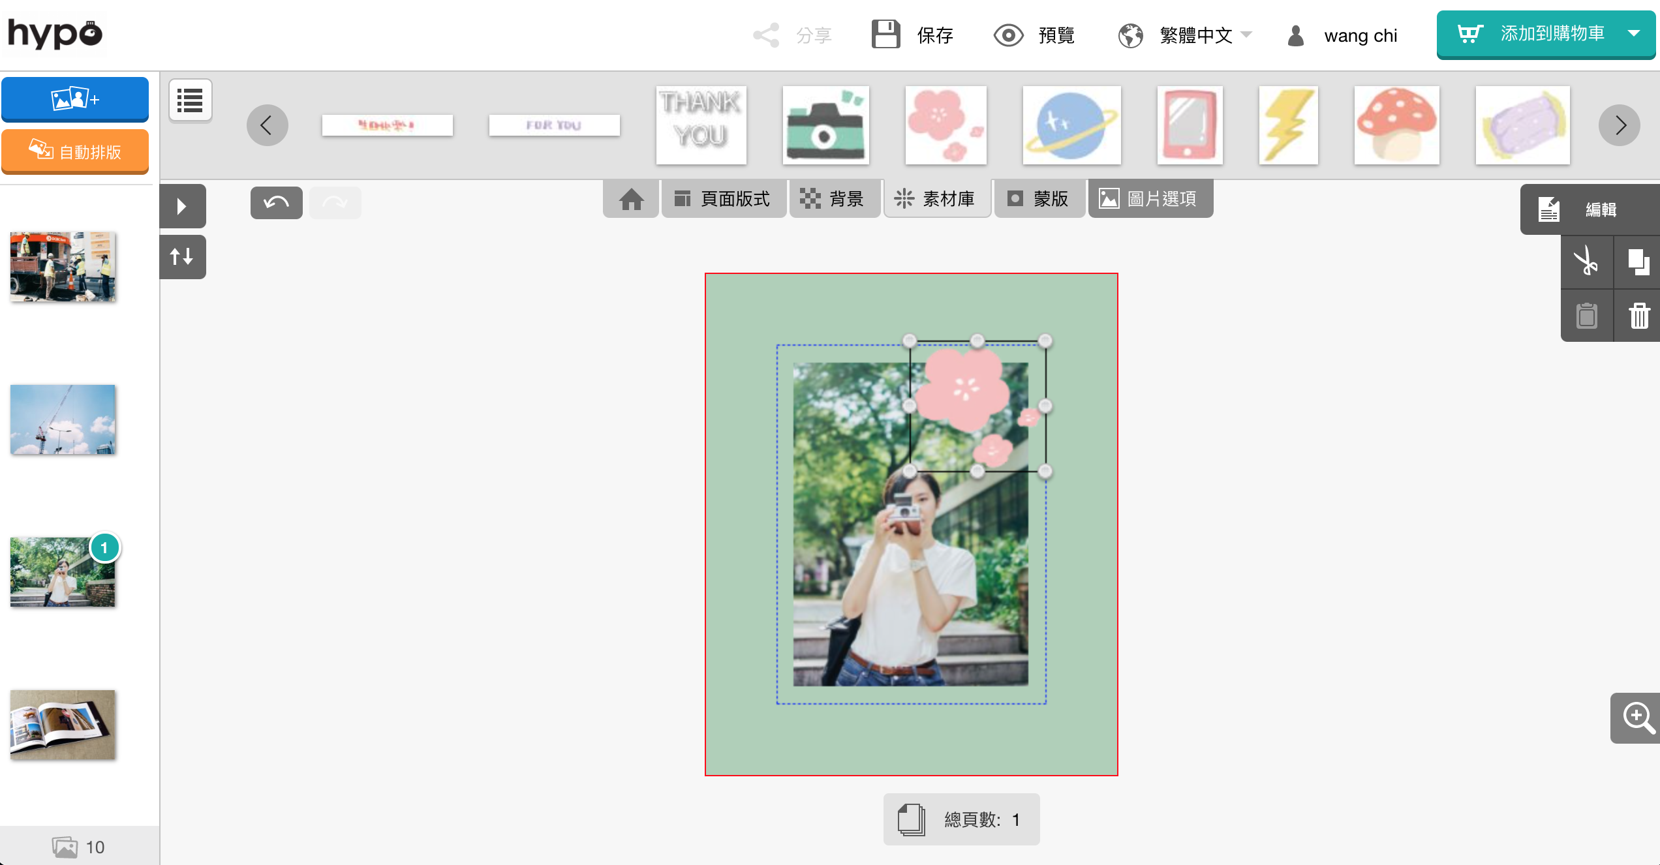Viewport: 1660px width, 865px height.
Task: Open the 繁體中文 language dropdown
Action: coord(1195,35)
